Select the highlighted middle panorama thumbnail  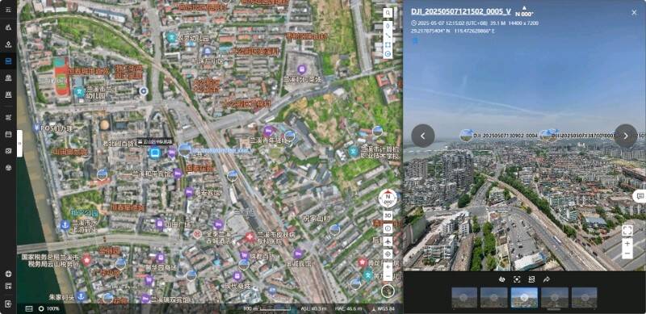coord(524,298)
